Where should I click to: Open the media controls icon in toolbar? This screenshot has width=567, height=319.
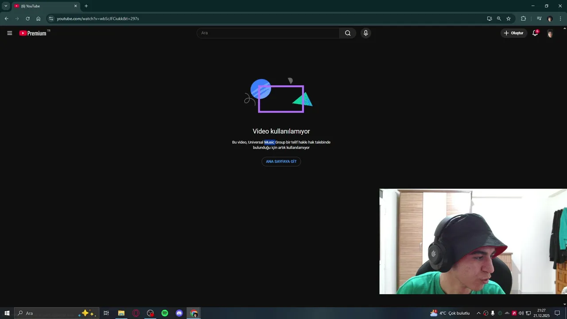click(x=539, y=19)
